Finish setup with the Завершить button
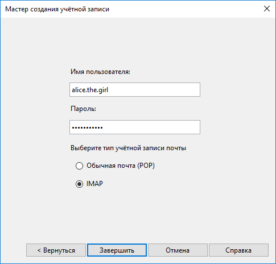The image size is (276, 264). (117, 250)
